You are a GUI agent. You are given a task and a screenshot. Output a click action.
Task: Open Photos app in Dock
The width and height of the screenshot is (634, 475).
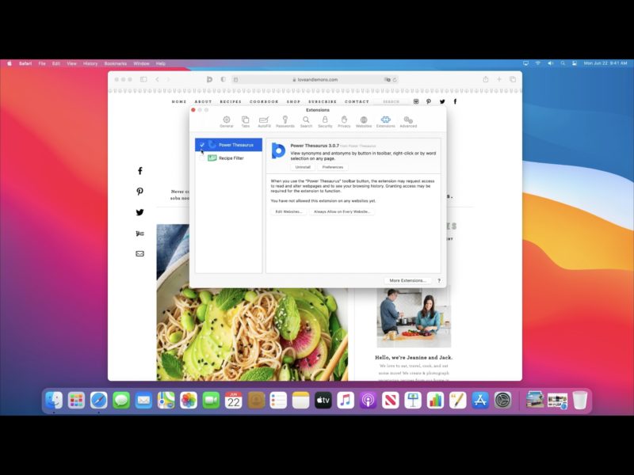pyautogui.click(x=189, y=401)
